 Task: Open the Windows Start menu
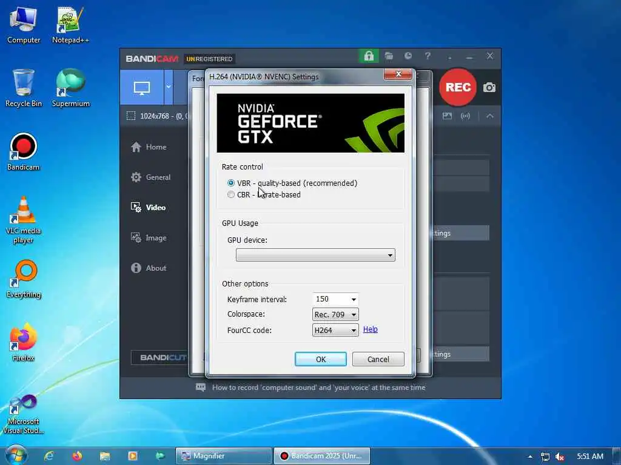click(16, 455)
